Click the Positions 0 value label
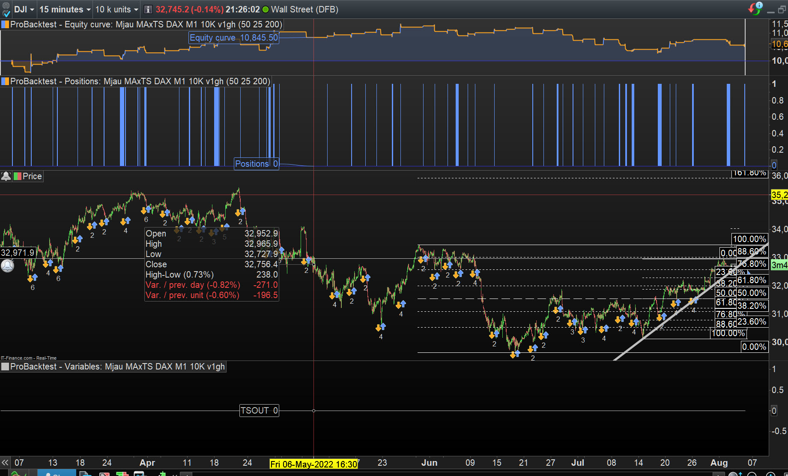 [x=257, y=164]
